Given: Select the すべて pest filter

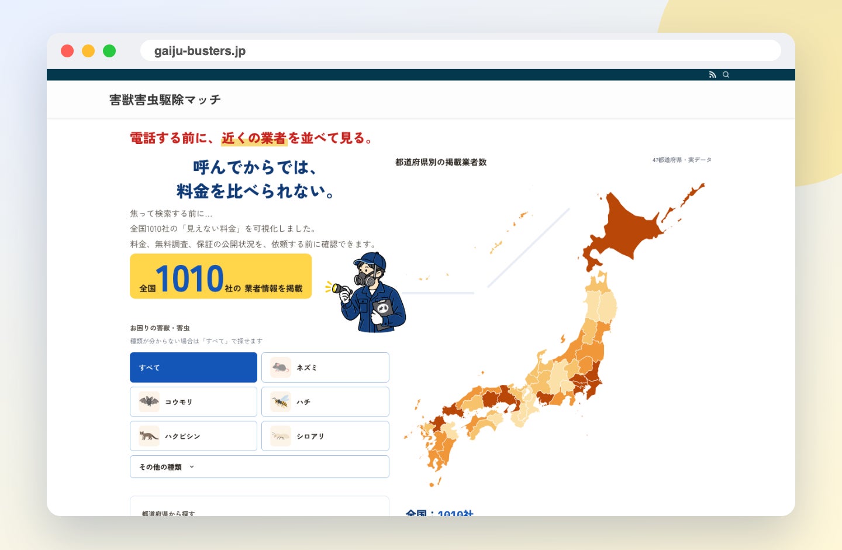Looking at the screenshot, I should [x=194, y=367].
